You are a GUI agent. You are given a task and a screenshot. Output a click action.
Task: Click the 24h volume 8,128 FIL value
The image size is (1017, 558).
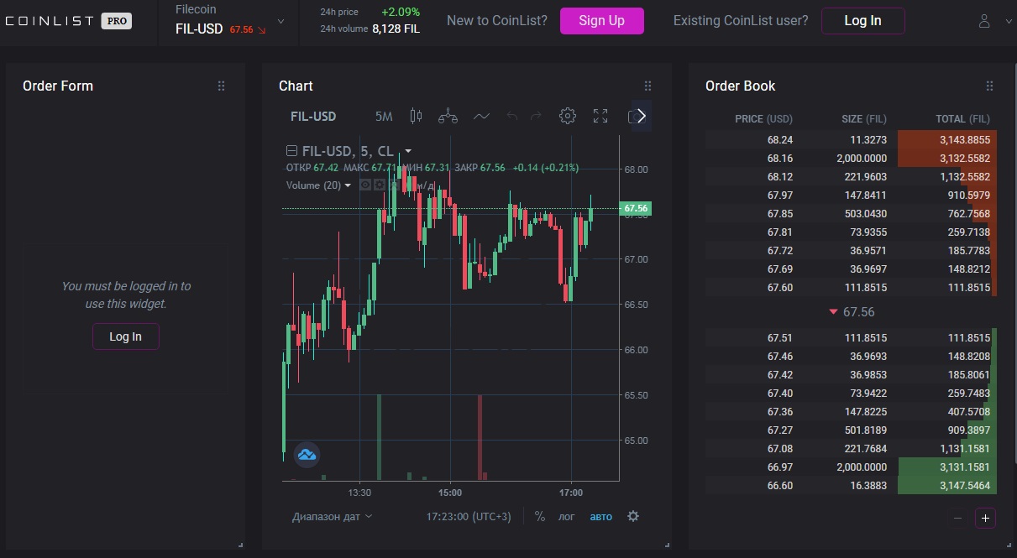(x=396, y=29)
